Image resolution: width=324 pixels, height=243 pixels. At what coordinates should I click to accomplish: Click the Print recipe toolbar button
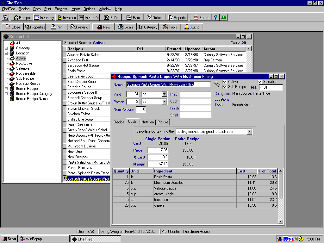pyautogui.click(x=57, y=27)
